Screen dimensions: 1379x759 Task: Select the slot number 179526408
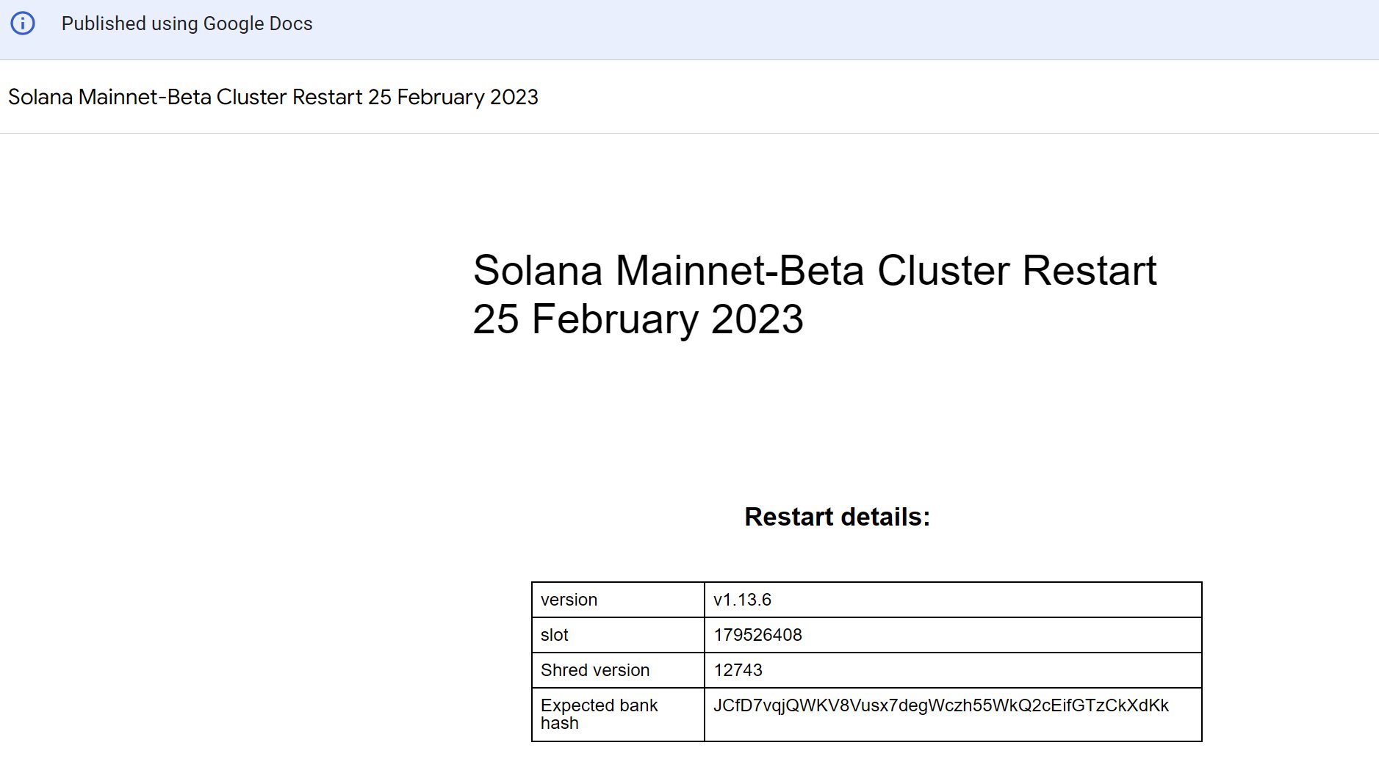click(x=757, y=634)
